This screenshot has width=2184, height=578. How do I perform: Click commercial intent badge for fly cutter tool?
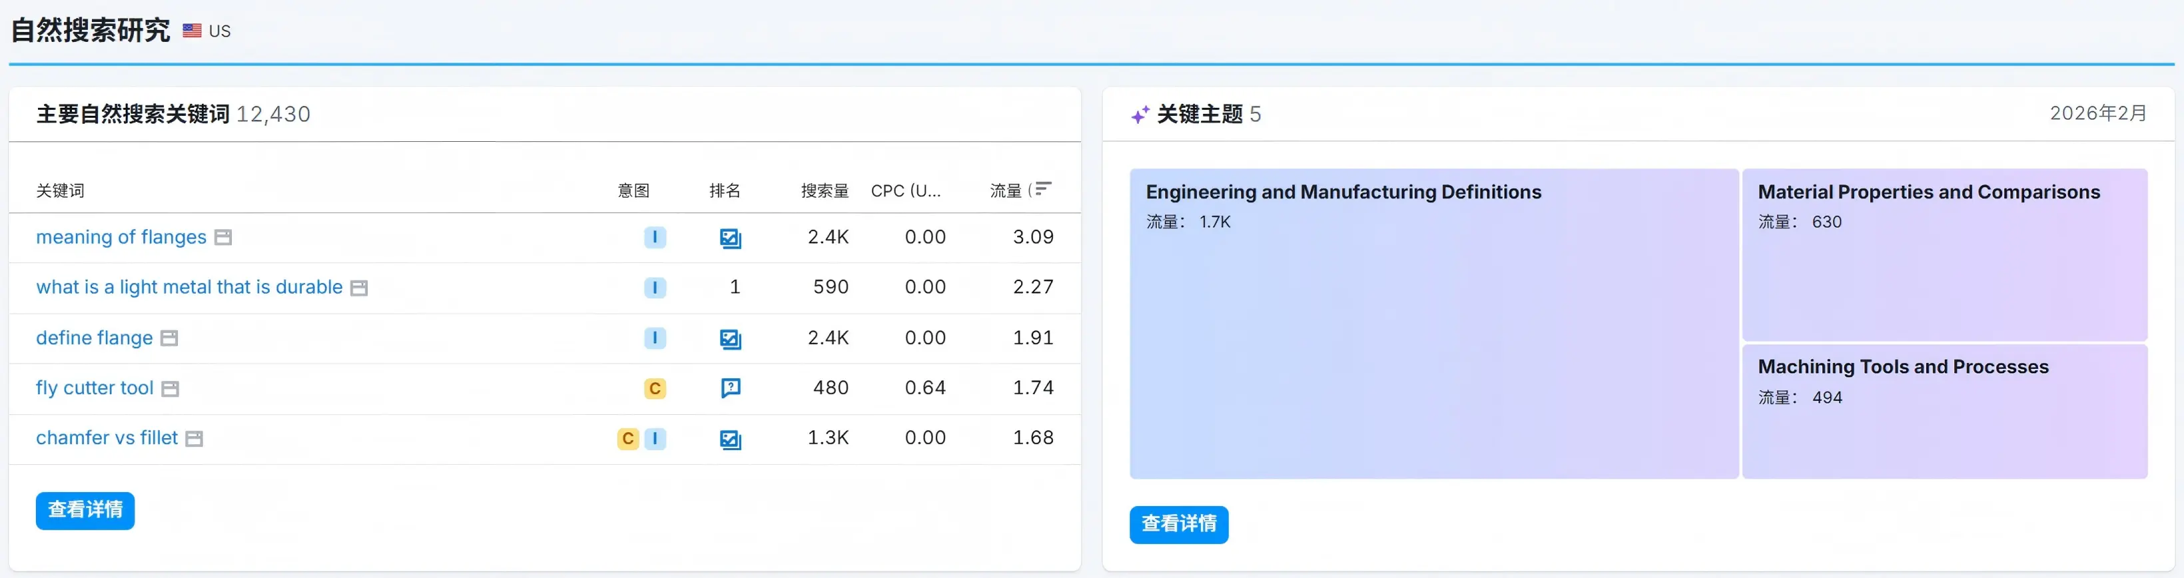point(655,388)
